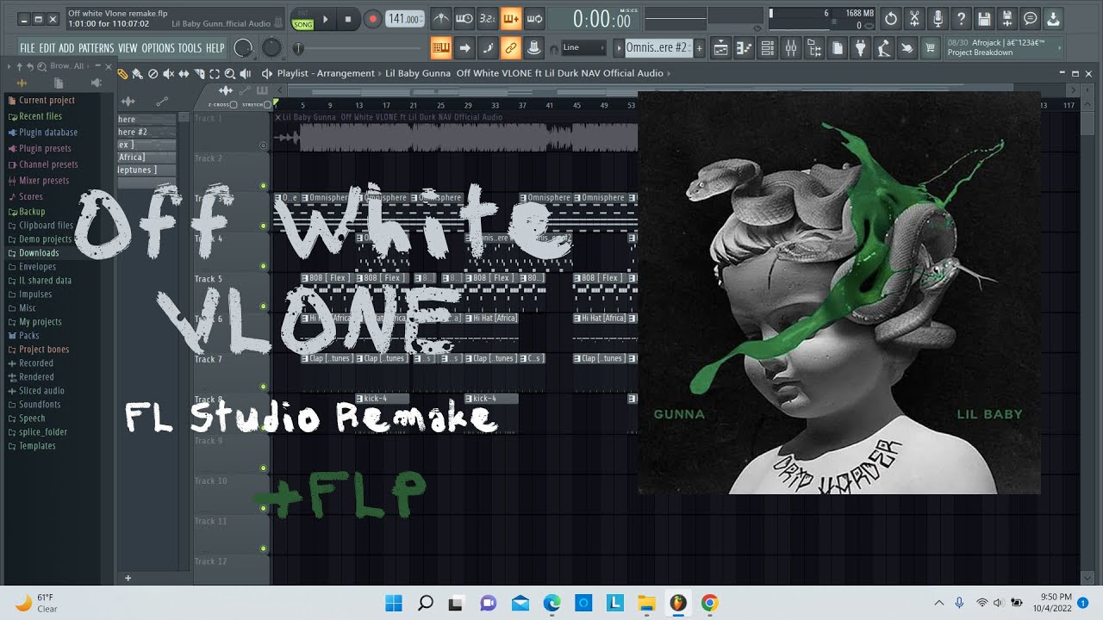Open the playlist view icon
This screenshot has width=1103, height=620.
point(720,49)
